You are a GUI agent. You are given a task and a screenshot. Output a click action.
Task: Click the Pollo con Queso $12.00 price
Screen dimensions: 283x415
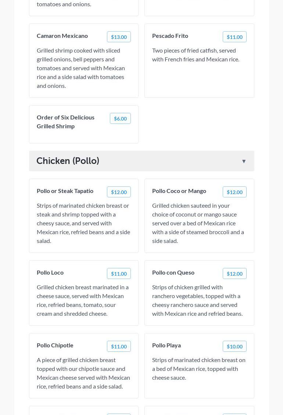point(234,273)
